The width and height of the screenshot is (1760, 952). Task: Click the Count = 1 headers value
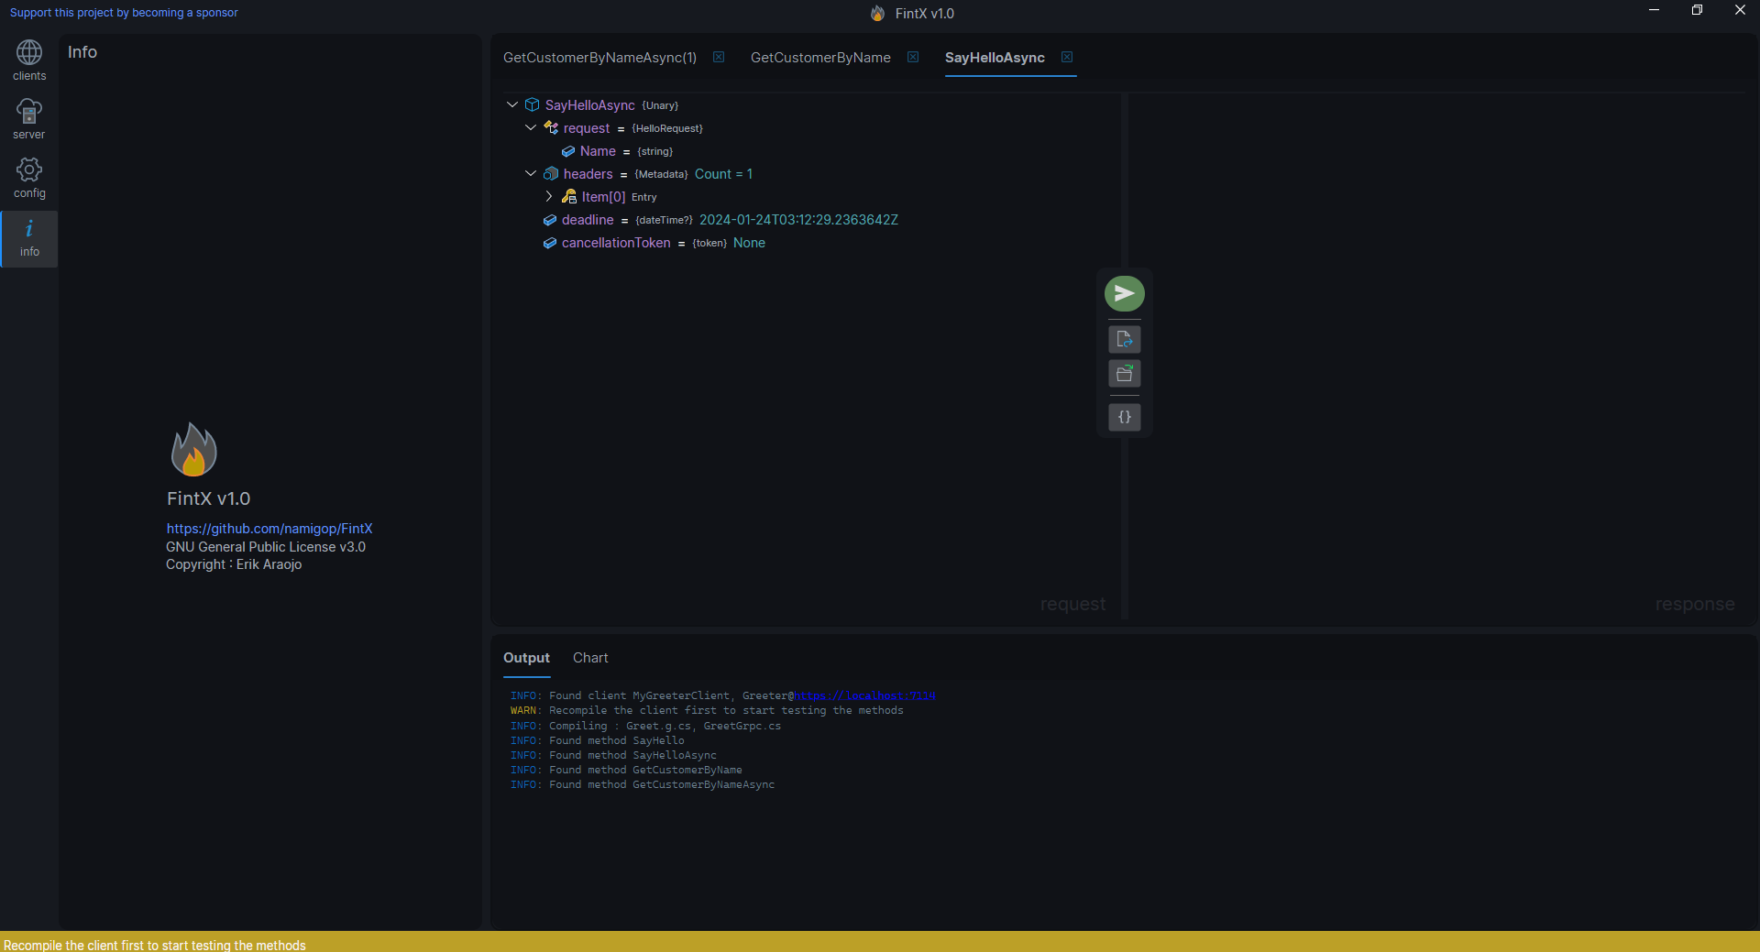(723, 174)
